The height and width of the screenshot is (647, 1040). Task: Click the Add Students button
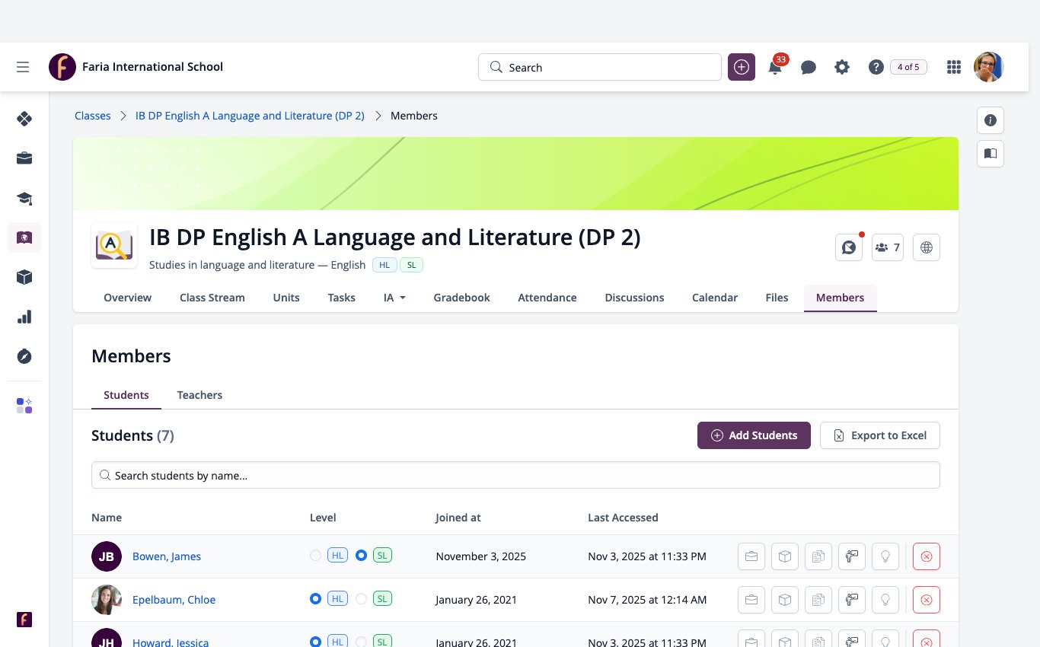(x=754, y=435)
